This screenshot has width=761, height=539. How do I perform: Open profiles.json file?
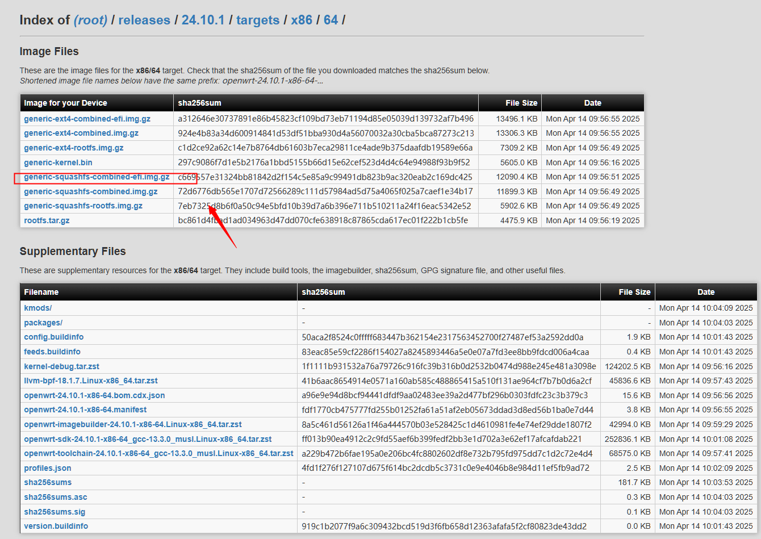tap(48, 468)
